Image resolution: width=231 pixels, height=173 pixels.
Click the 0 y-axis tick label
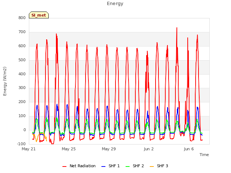pos(25,130)
